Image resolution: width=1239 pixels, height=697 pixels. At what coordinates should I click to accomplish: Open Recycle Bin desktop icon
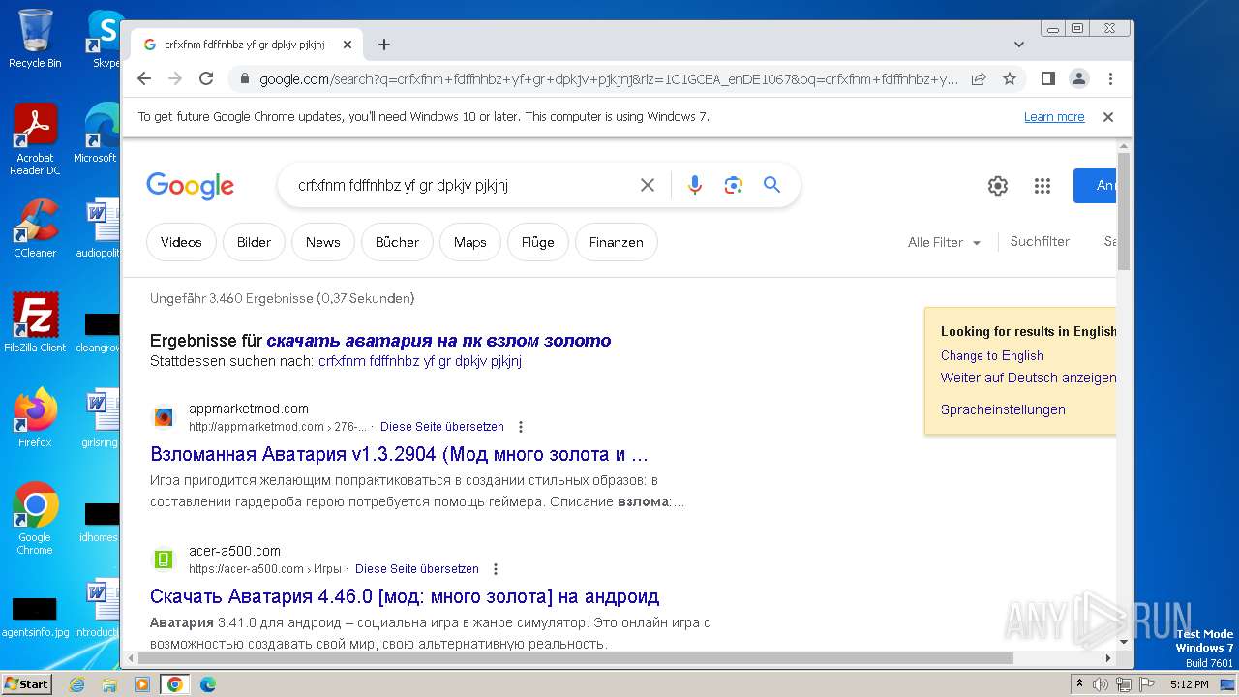[35, 39]
